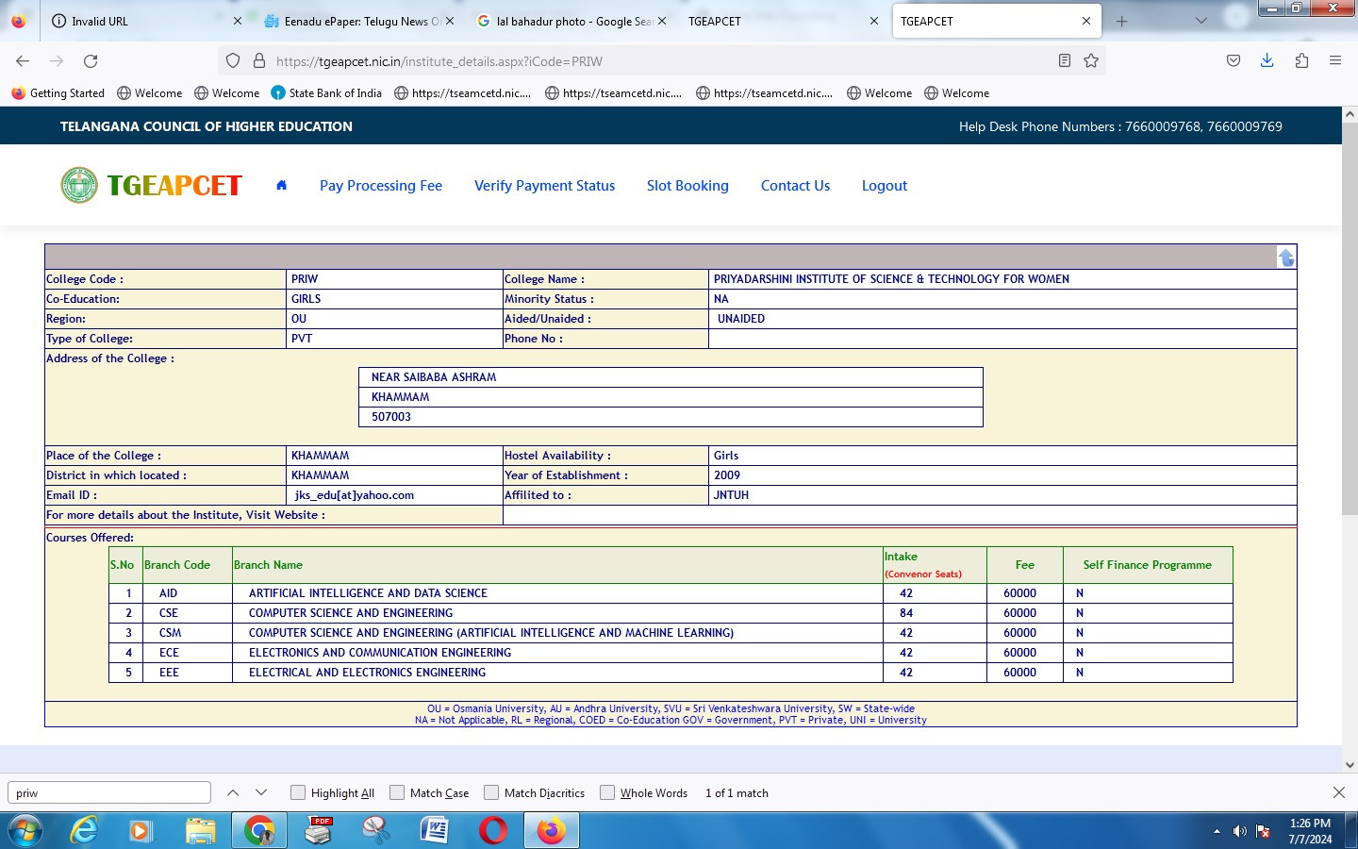
Task: Toggle the Whole Words checkbox
Action: (607, 793)
